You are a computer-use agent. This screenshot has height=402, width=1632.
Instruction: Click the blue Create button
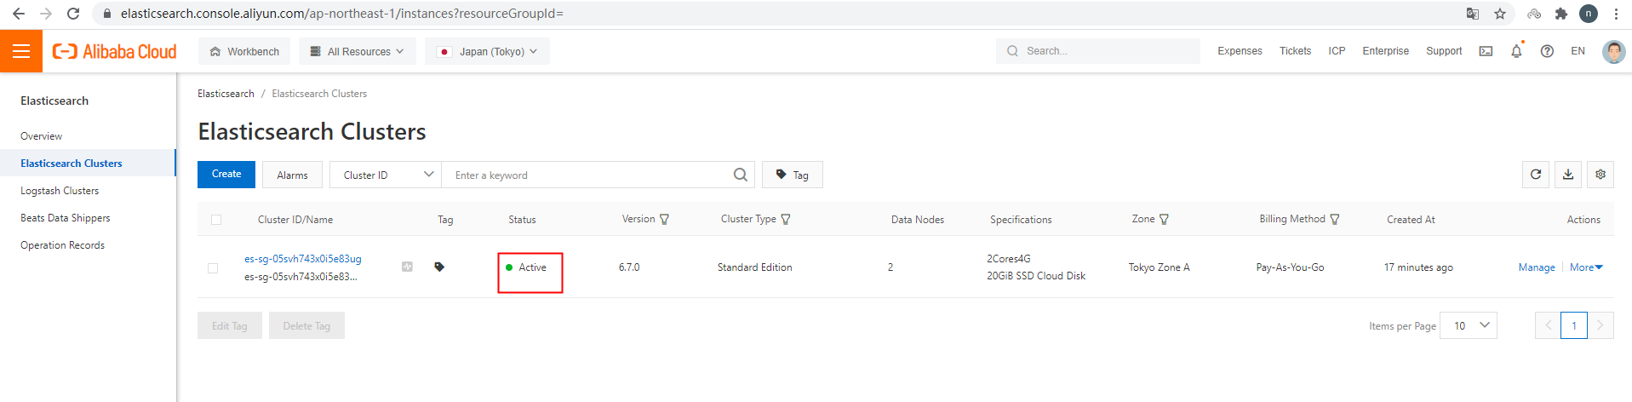click(x=226, y=175)
